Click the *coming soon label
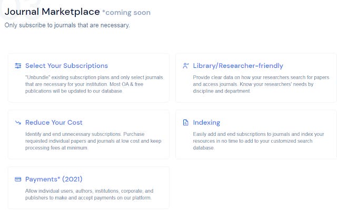Image resolution: width=337 pixels, height=210 pixels. [126, 13]
